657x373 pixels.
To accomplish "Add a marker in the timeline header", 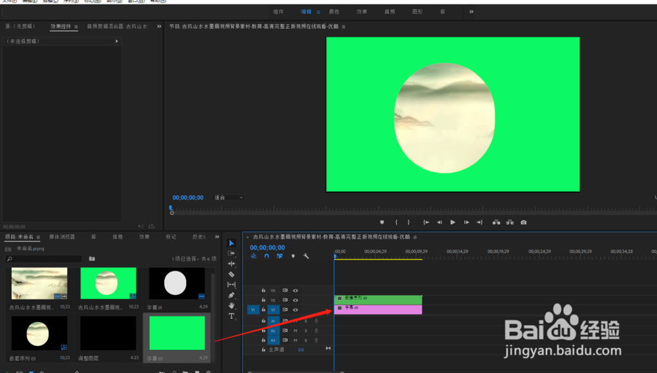I will [293, 256].
